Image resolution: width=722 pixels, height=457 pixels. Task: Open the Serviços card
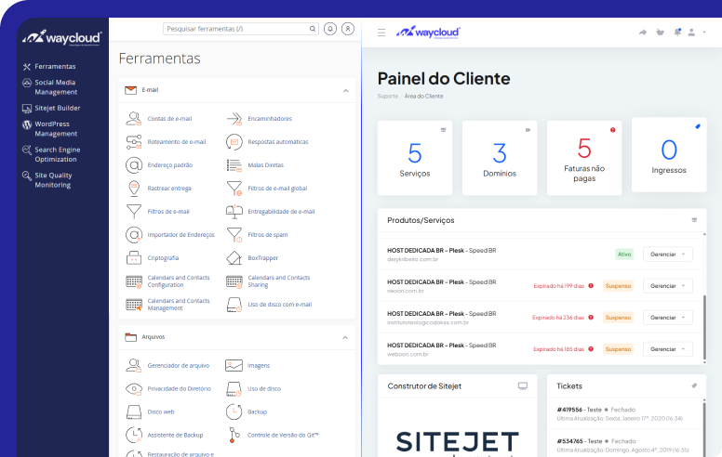pyautogui.click(x=415, y=158)
